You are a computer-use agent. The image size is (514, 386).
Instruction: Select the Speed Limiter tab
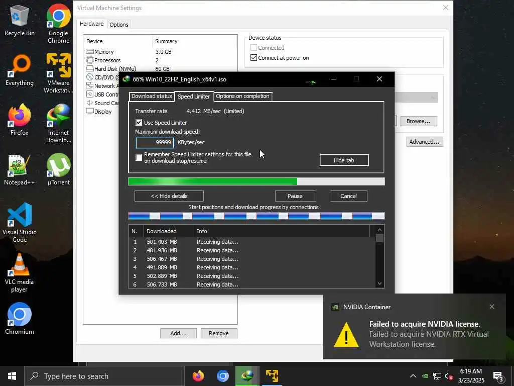[194, 96]
